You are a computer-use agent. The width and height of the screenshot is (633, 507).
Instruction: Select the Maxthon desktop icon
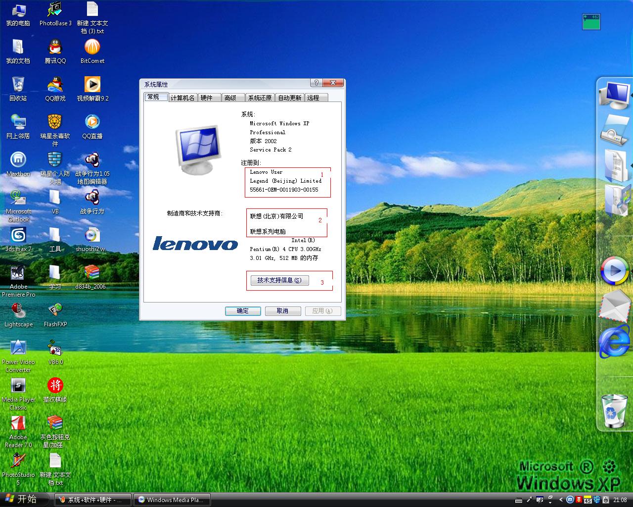point(18,164)
